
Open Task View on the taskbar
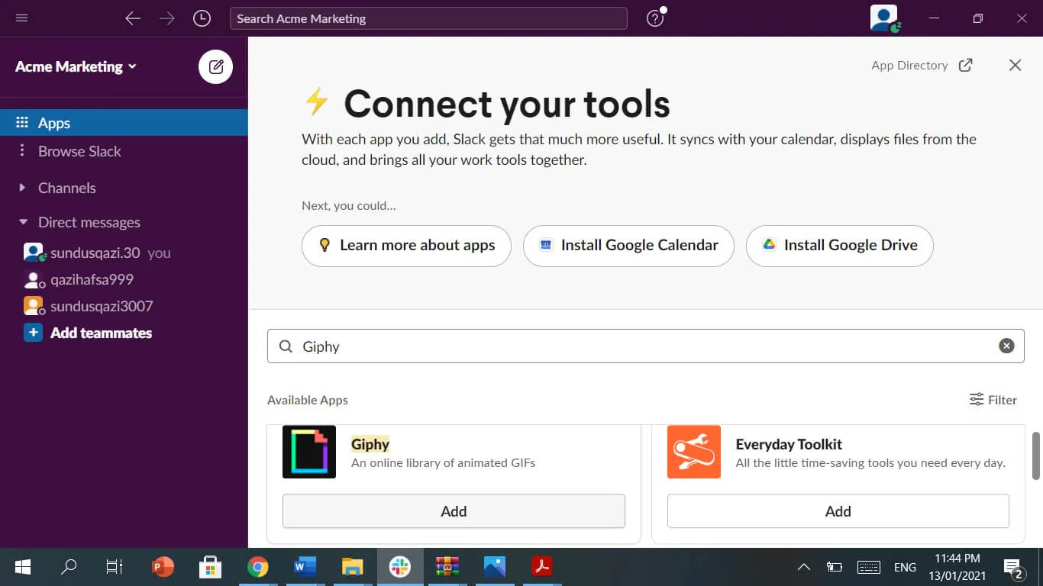tap(115, 567)
